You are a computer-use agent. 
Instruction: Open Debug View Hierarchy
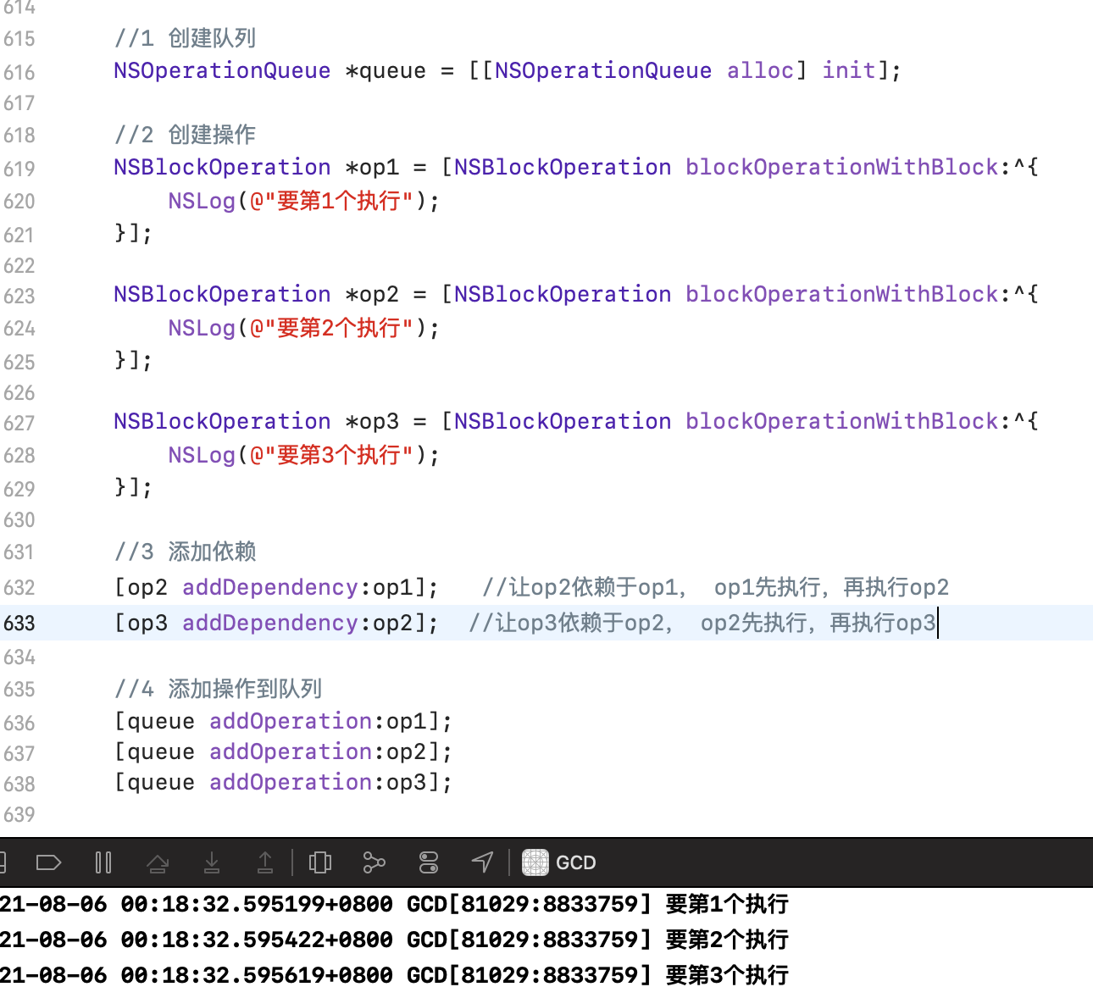tap(320, 862)
